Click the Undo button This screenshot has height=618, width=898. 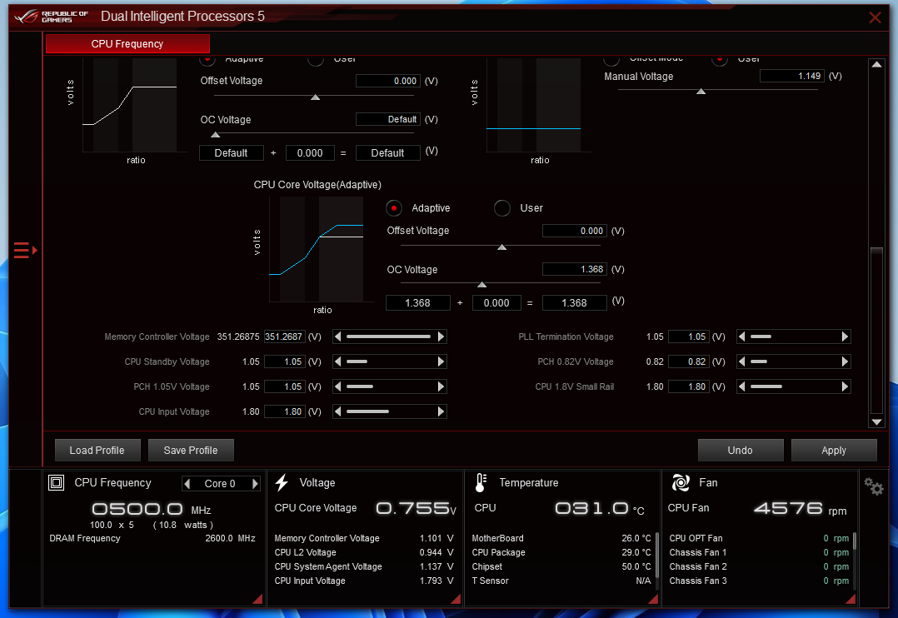click(740, 451)
